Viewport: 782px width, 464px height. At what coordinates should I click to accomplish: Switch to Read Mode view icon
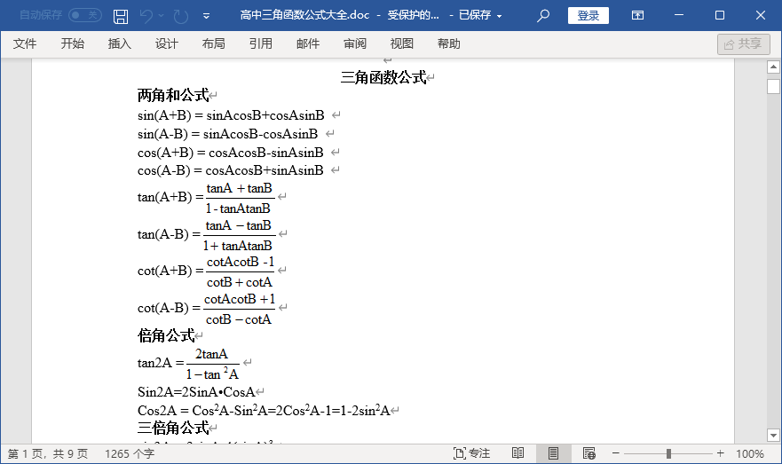point(517,453)
